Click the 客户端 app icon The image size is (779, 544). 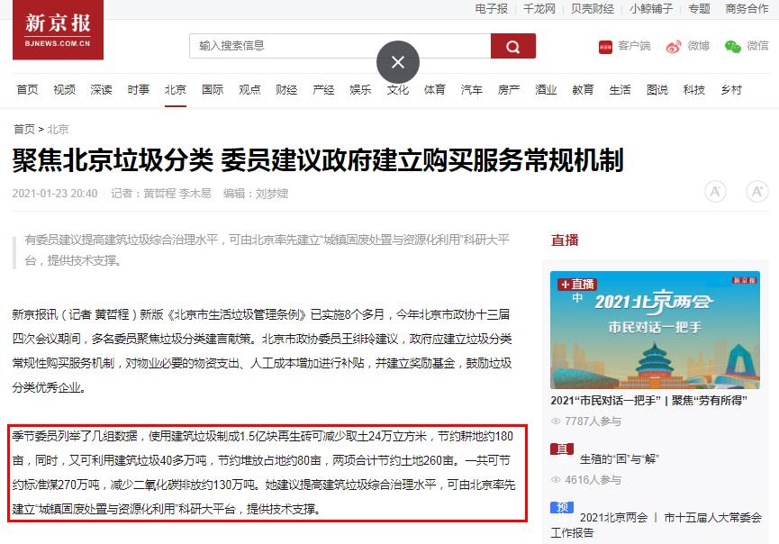[x=605, y=47]
